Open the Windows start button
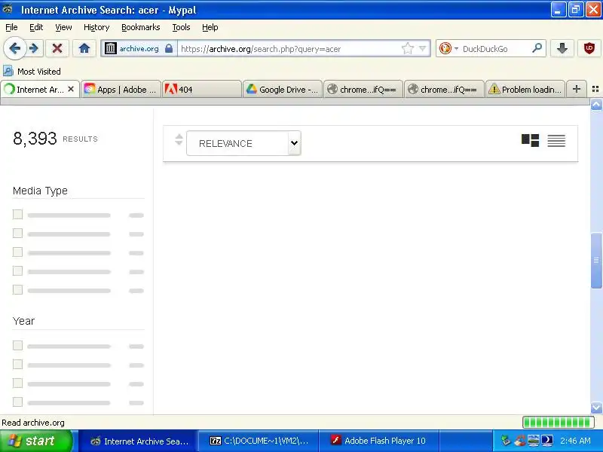The height and width of the screenshot is (452, 603). click(36, 441)
